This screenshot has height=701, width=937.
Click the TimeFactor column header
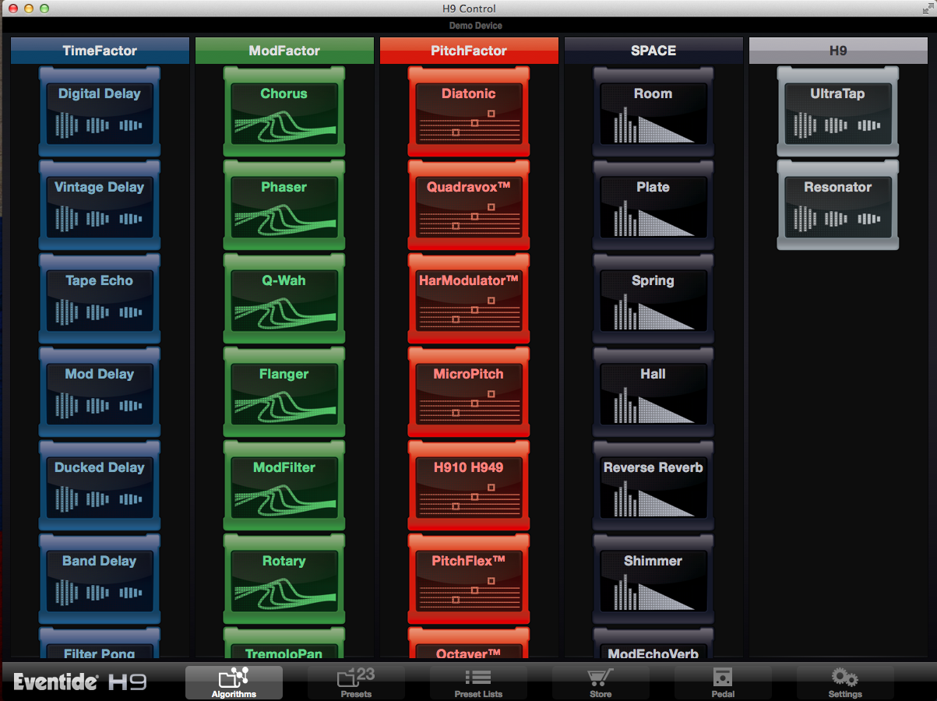point(100,50)
